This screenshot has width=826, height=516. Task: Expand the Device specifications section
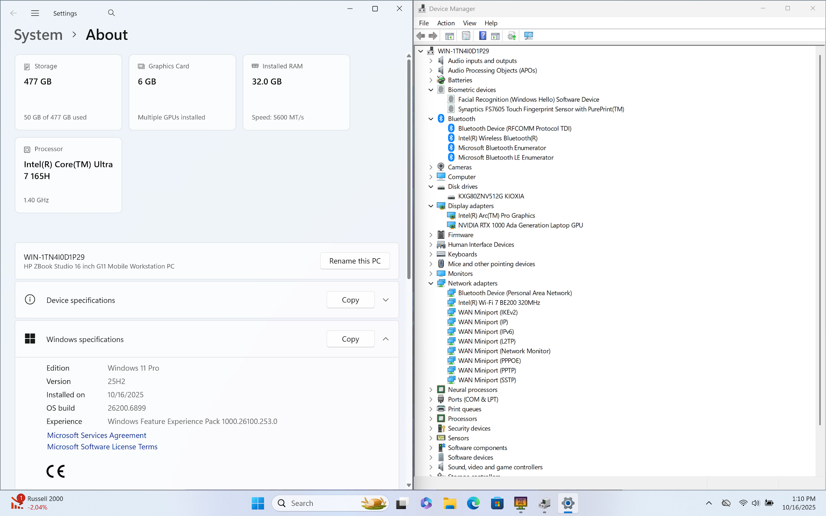(x=386, y=300)
